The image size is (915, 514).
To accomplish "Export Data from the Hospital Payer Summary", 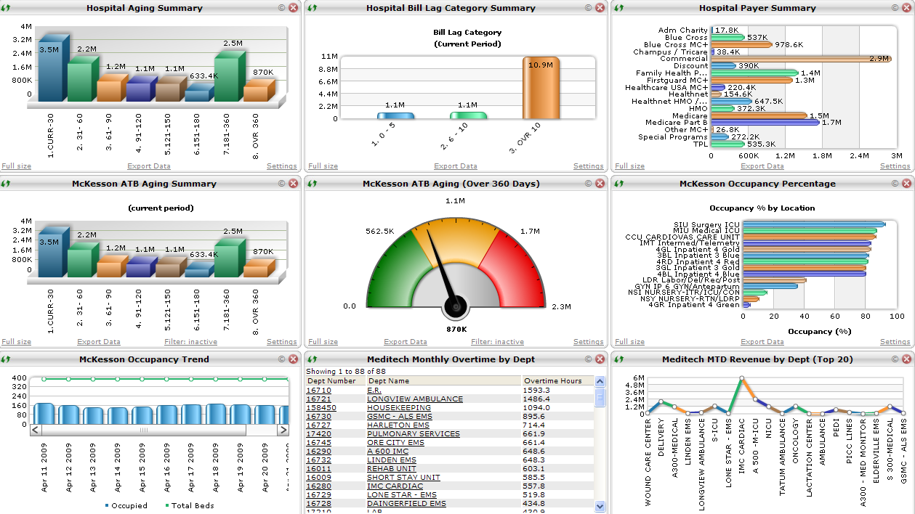I will pos(761,166).
